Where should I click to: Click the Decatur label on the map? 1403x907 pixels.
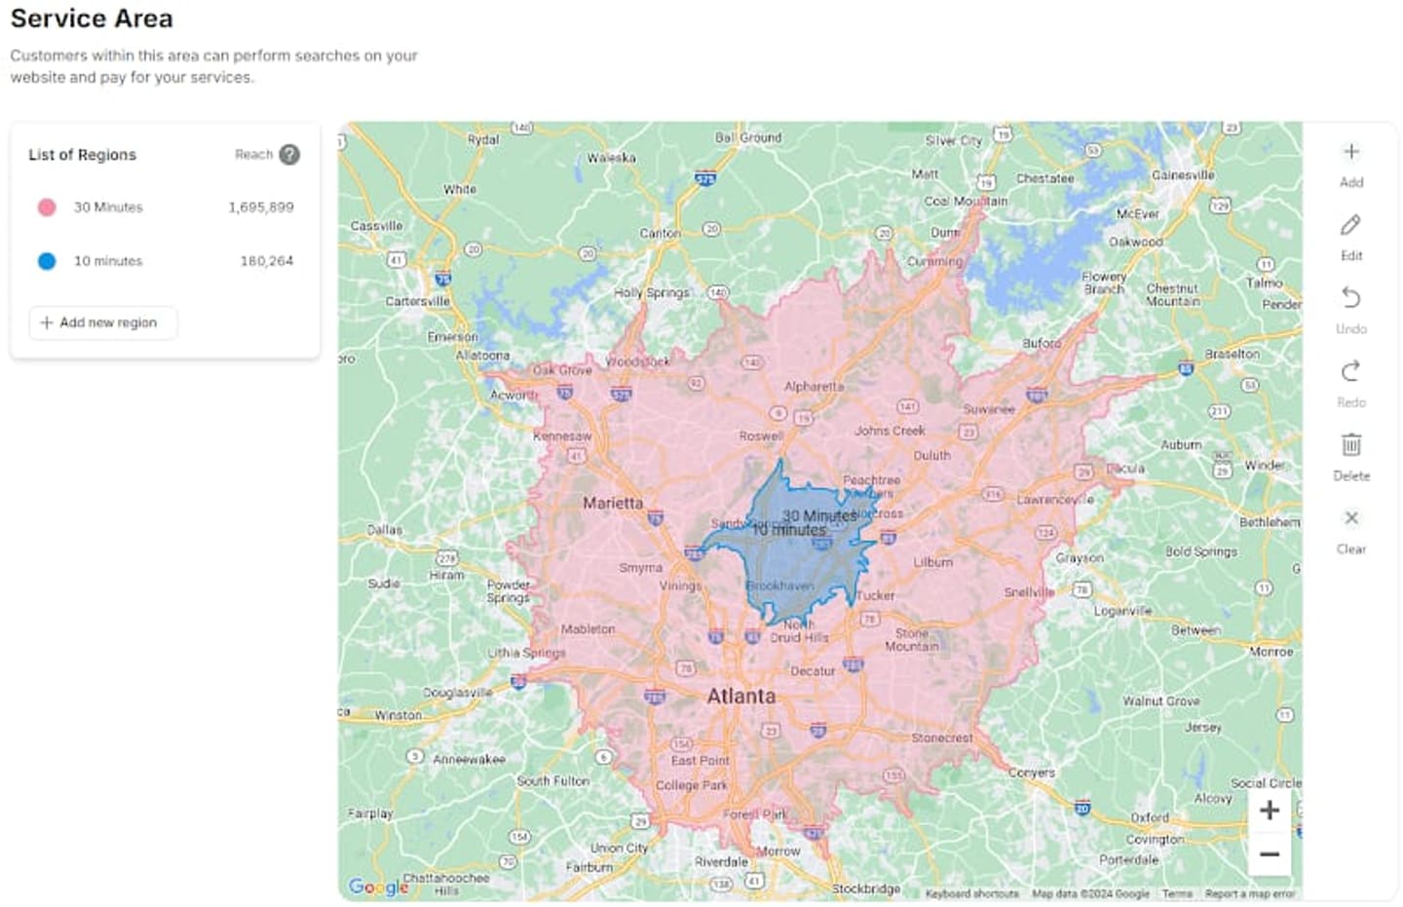[x=813, y=671]
